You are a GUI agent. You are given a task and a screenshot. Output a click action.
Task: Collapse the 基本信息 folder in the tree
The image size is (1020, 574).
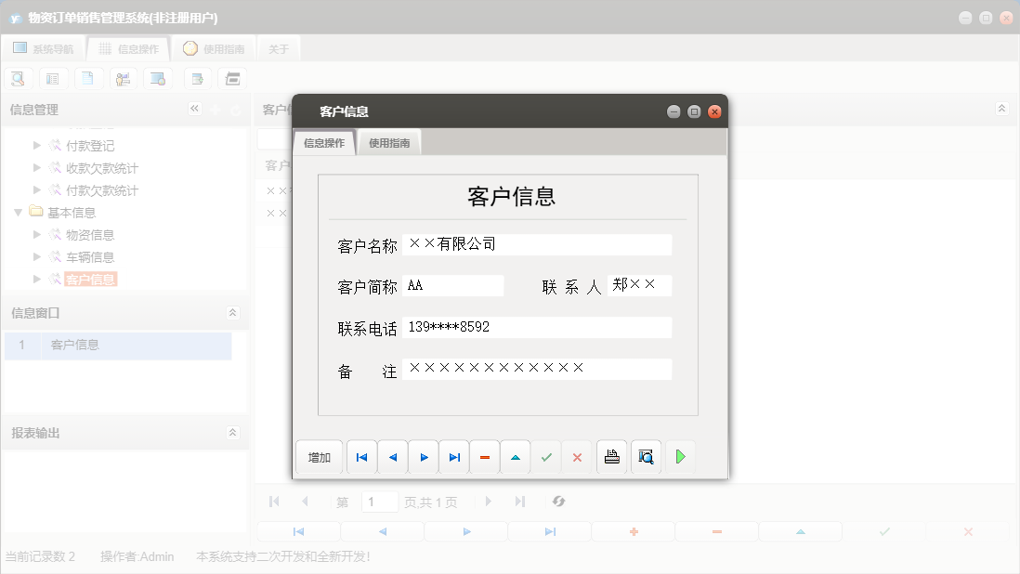[18, 212]
